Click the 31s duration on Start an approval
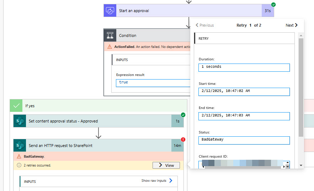The image size is (314, 191). (268, 11)
